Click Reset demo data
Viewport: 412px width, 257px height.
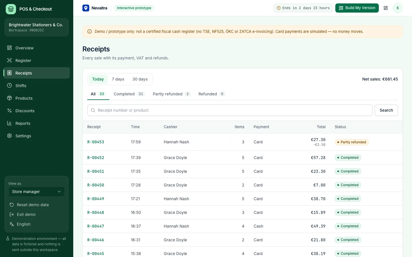[37, 205]
